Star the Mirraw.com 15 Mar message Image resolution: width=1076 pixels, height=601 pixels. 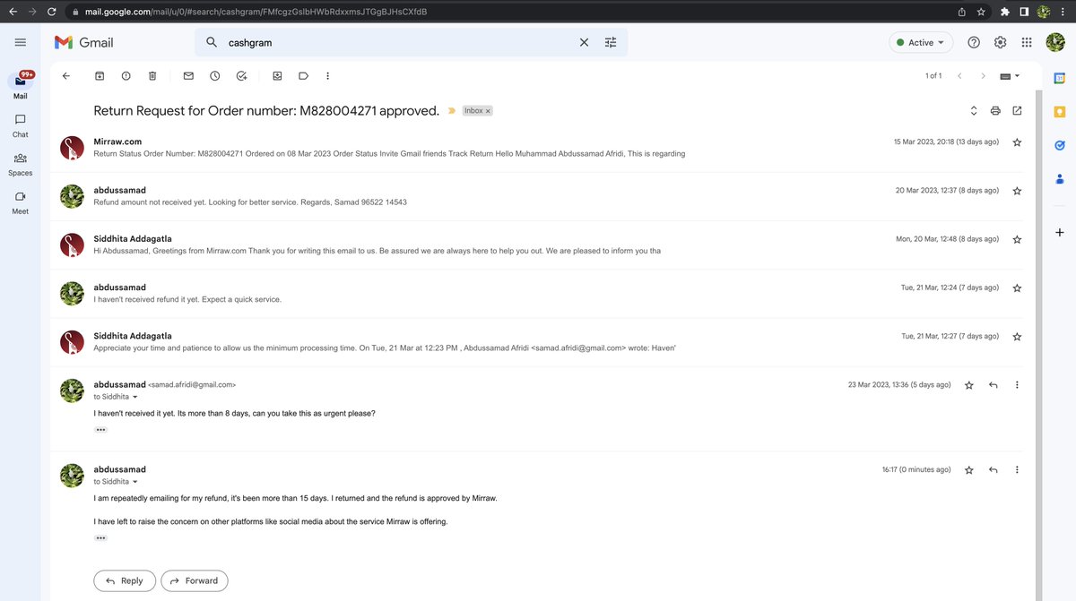click(x=1017, y=142)
